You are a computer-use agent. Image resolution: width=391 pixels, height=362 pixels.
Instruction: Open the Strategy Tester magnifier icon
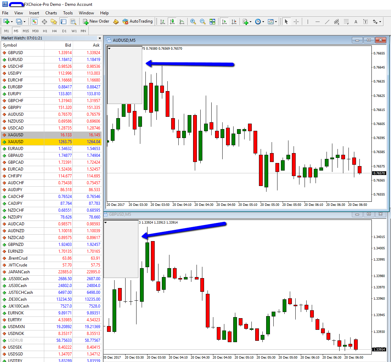coord(73,22)
